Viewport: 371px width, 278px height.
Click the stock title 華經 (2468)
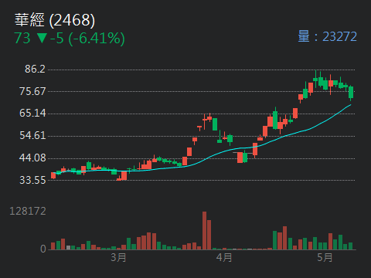click(55, 20)
